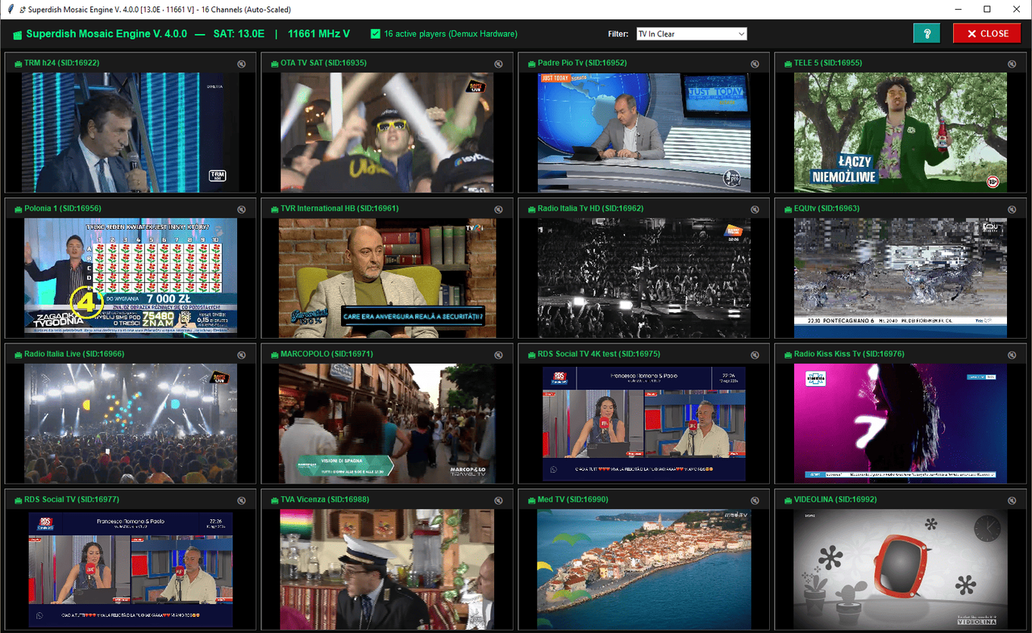Click the red CLOSE button

pyautogui.click(x=987, y=34)
